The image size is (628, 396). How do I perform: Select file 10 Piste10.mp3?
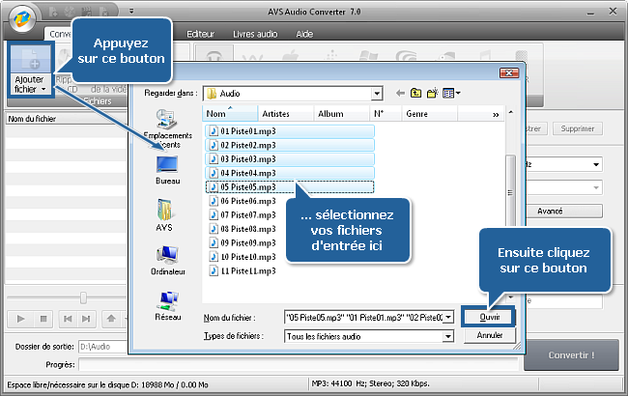[x=243, y=257]
